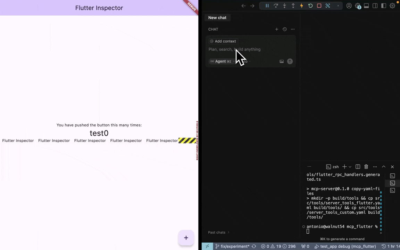The width and height of the screenshot is (400, 250).
Task: Open a new terminal with the plus icon
Action: click(x=344, y=167)
